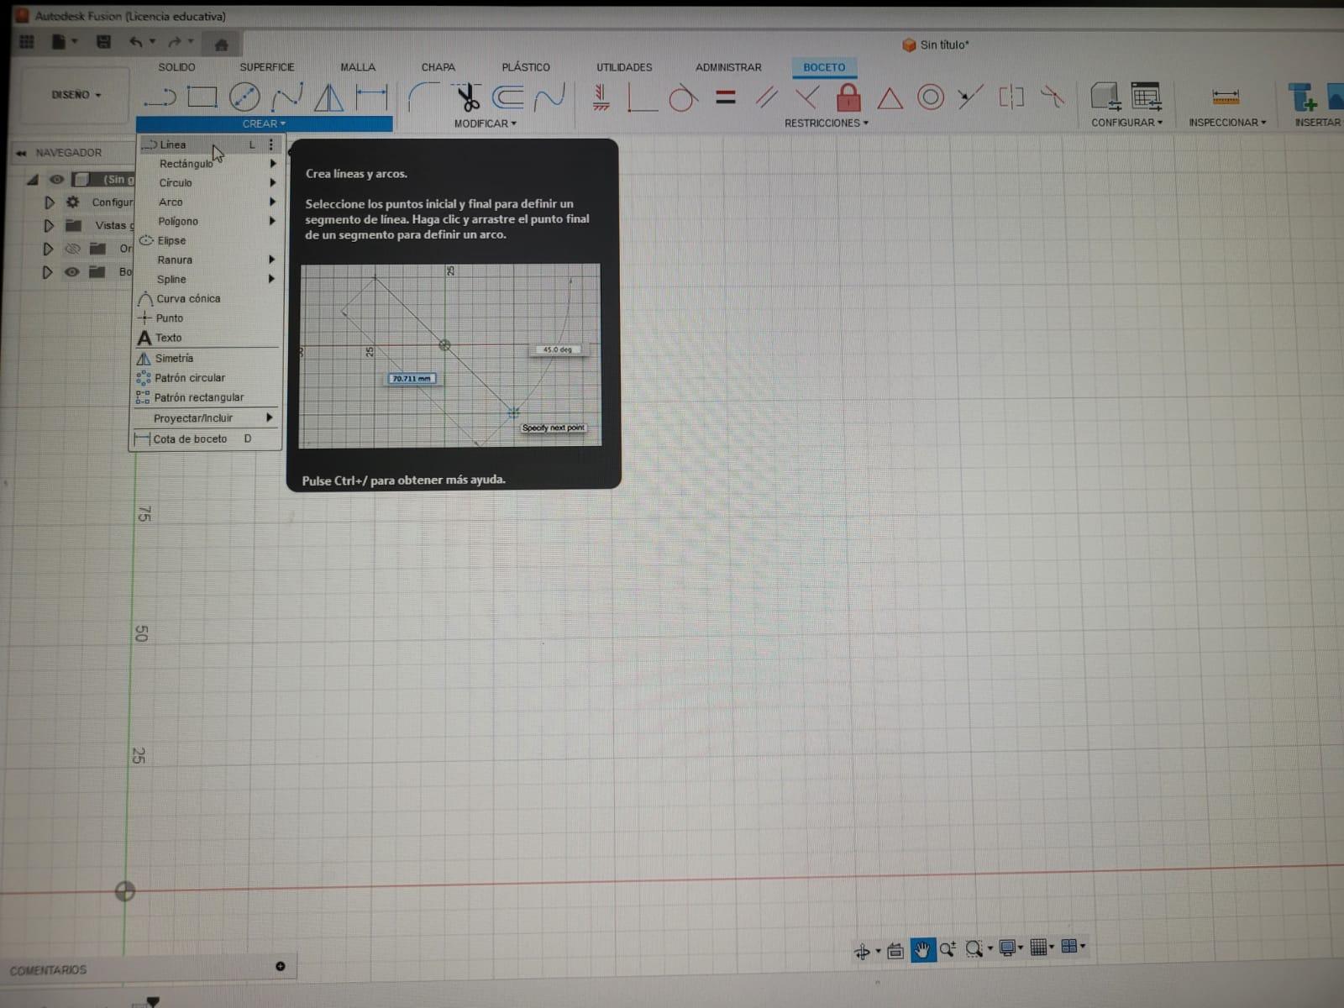Click the Save icon in quick access bar

[x=103, y=42]
